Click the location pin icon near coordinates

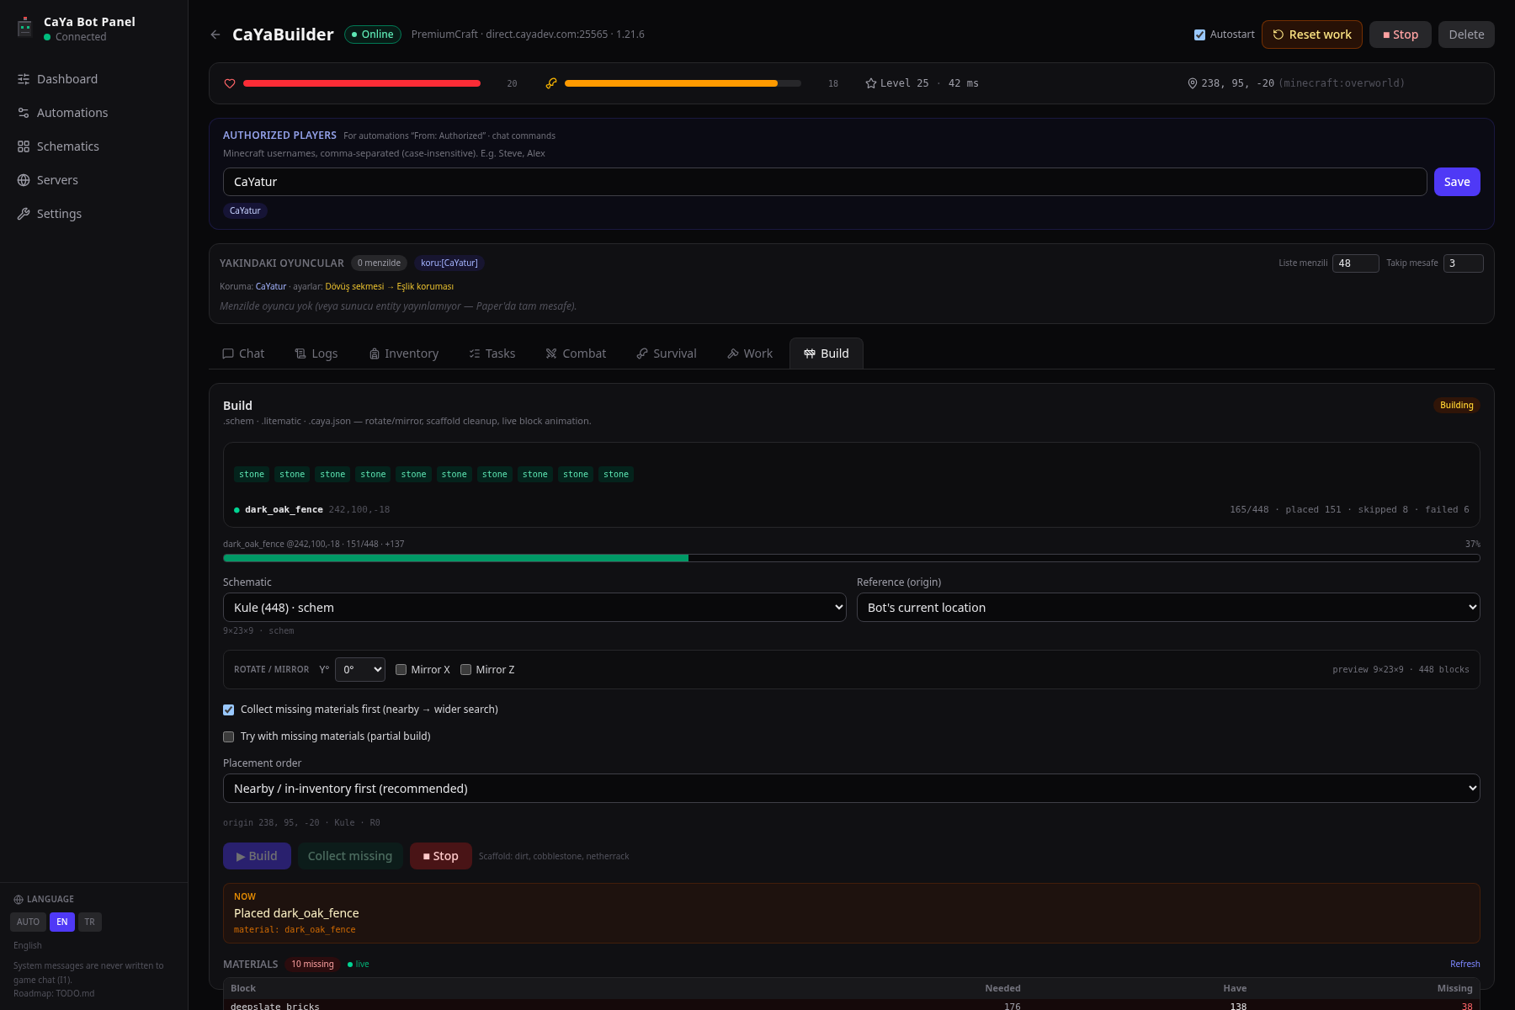coord(1192,83)
